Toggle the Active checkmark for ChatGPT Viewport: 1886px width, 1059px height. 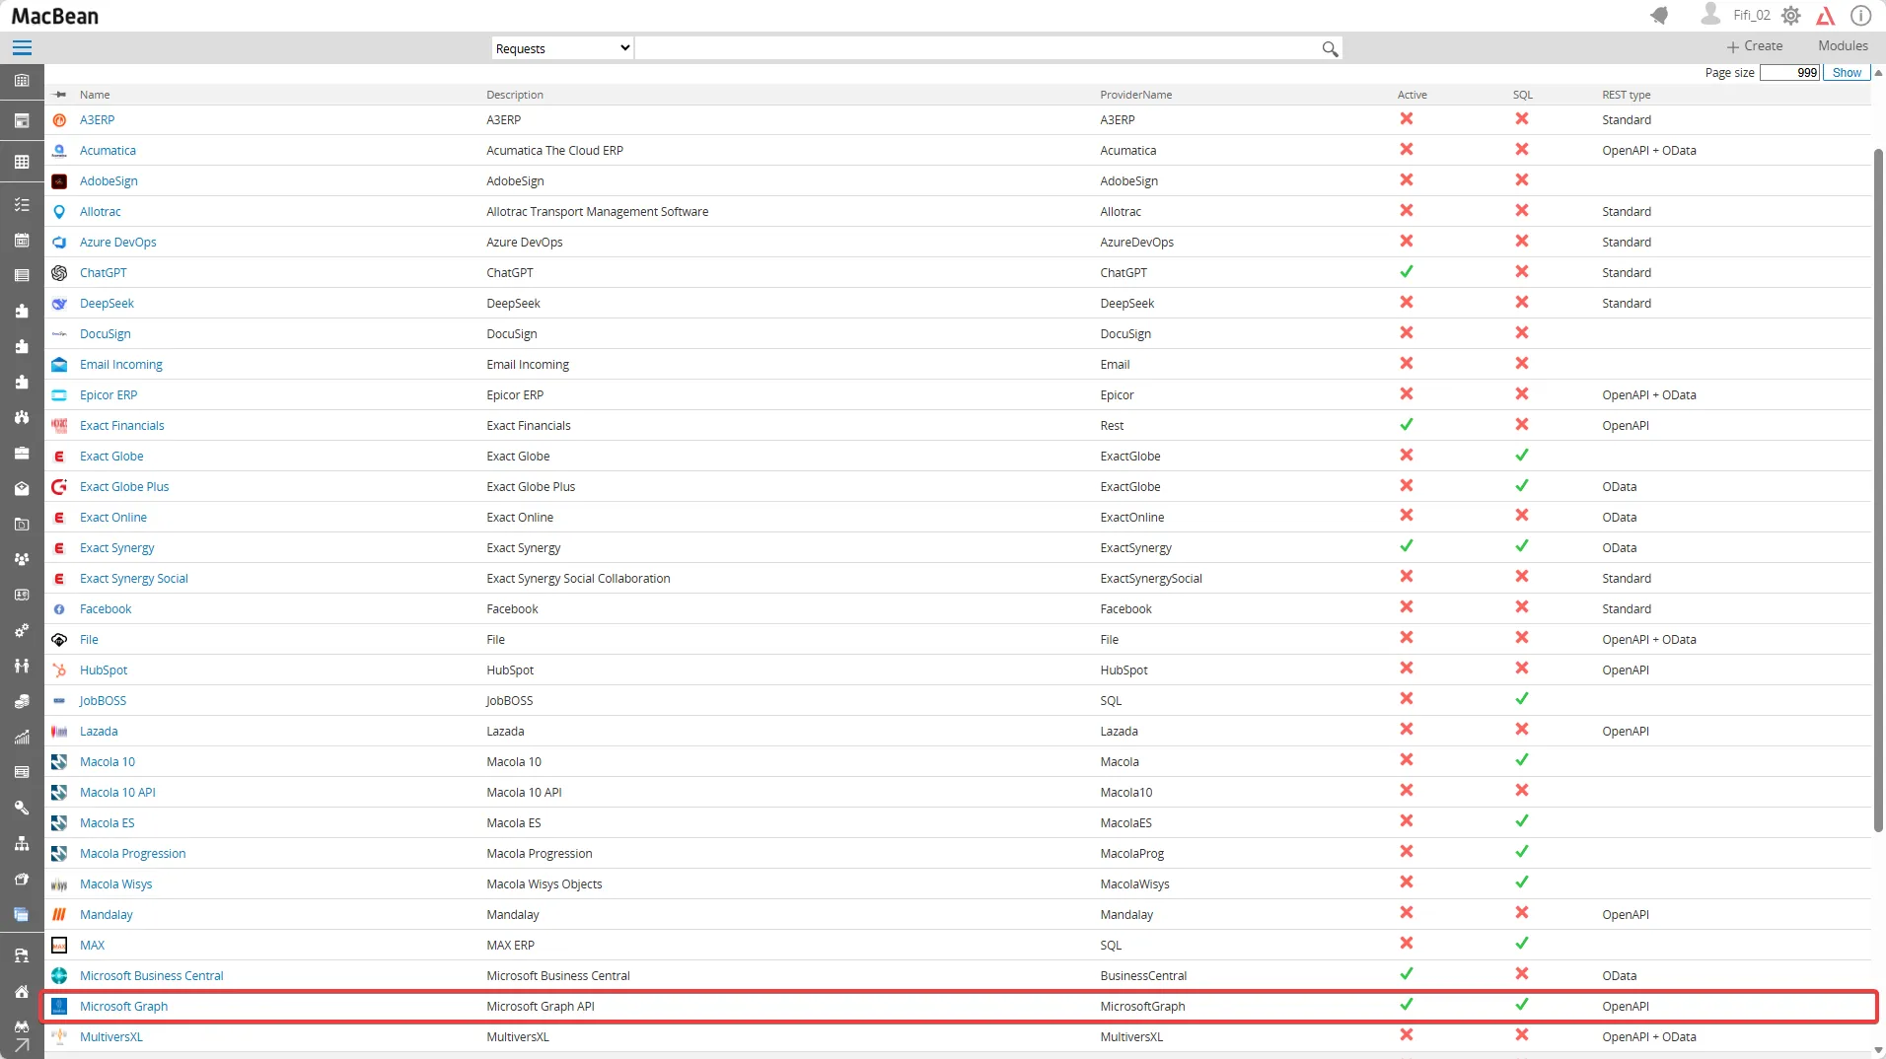click(x=1407, y=272)
